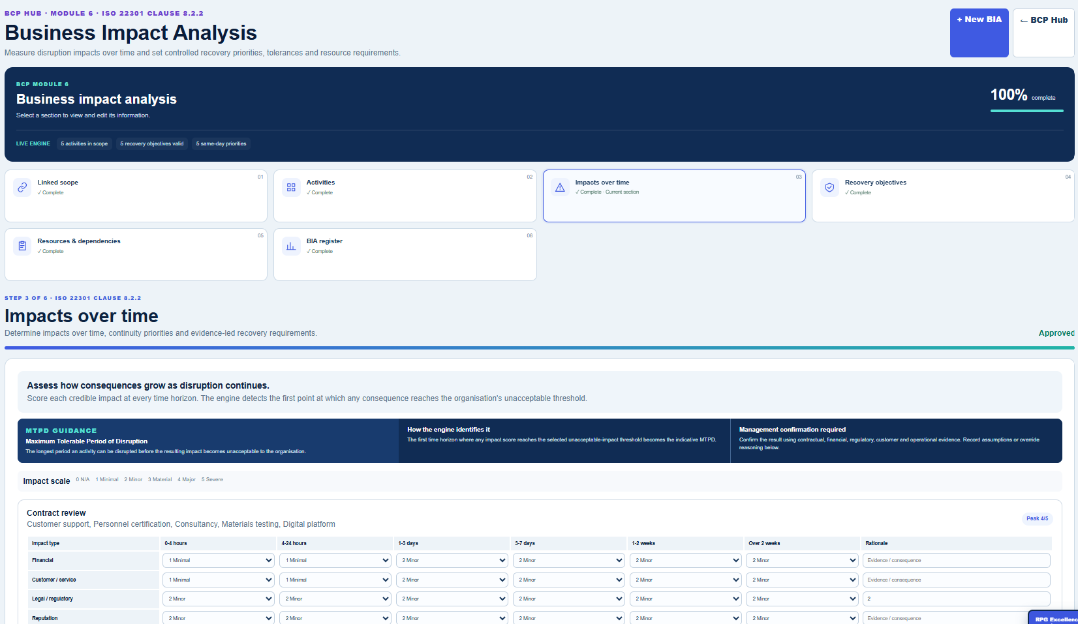
Task: Click the Customer / service rationale field
Action: pos(957,580)
